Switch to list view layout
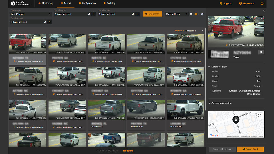The height and width of the screenshot is (154, 274). click(191, 14)
